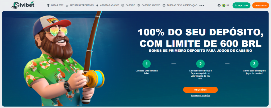Click the Faça Login button
Viewport: 271px width, 108px height.
tap(241, 6)
